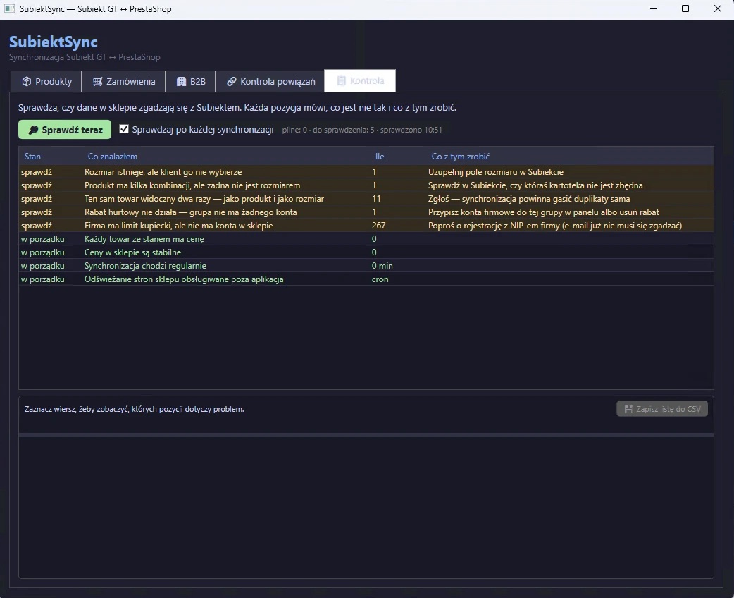Viewport: 734px width, 598px height.
Task: Click the building icon on B2B tab
Action: click(x=181, y=82)
